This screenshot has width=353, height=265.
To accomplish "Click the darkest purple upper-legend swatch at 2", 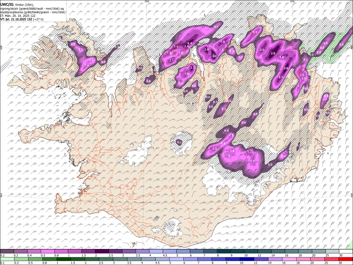I will pyautogui.click(x=102, y=251).
